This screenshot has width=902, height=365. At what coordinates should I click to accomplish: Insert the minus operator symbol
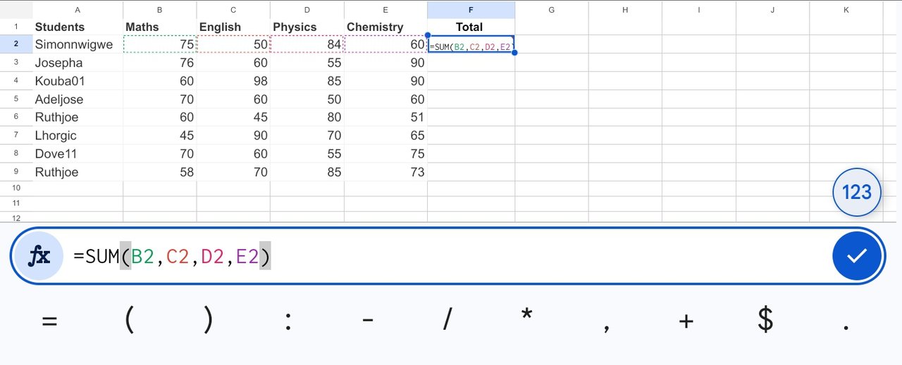[367, 321]
